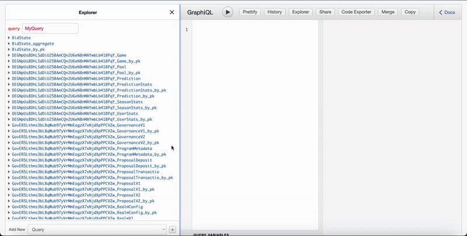This screenshot has height=236, width=467.
Task: Edit the MyQuery name field
Action: (x=50, y=28)
